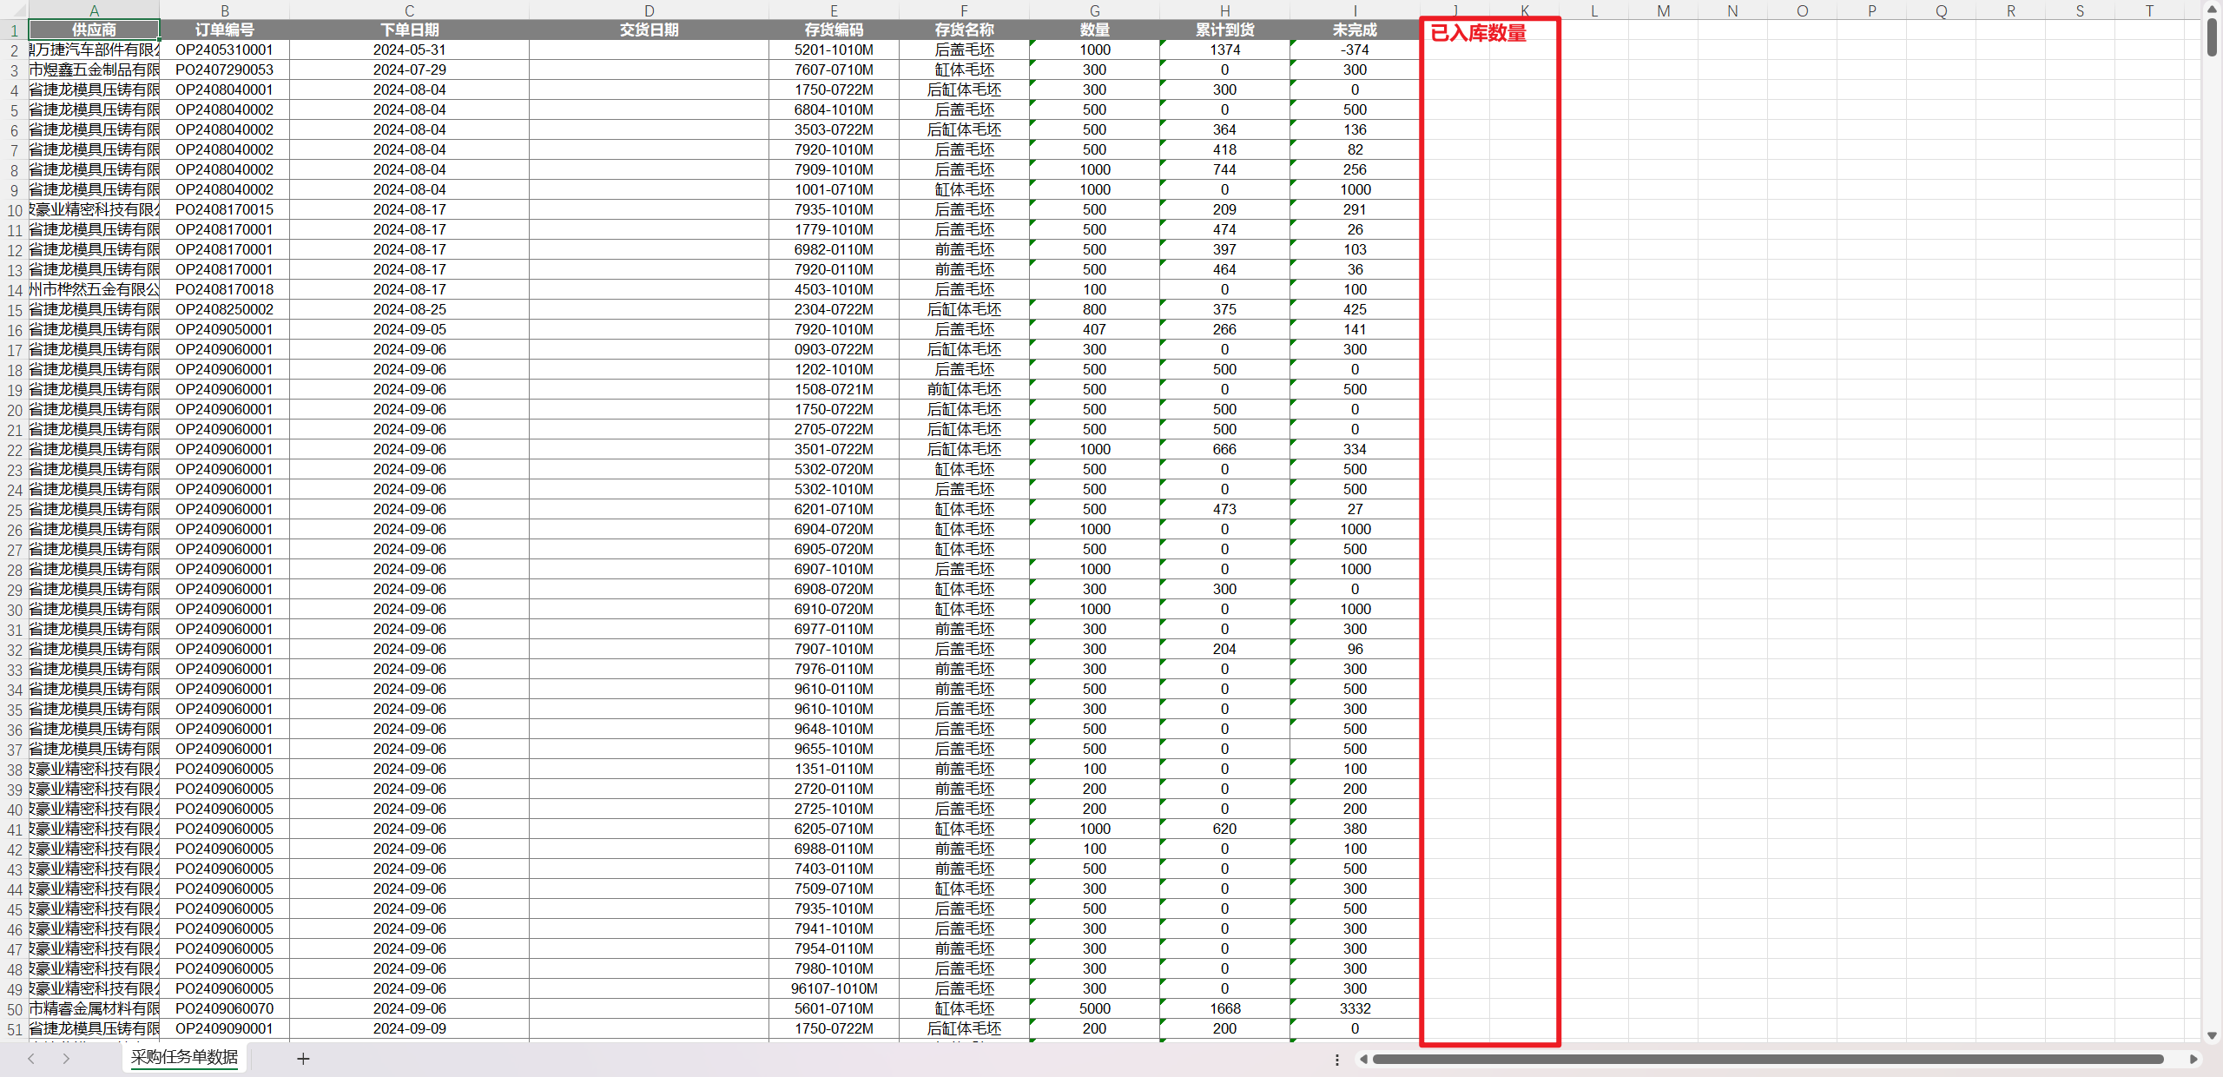Click the unfinished value cell -374
2223x1077 pixels.
tap(1355, 50)
